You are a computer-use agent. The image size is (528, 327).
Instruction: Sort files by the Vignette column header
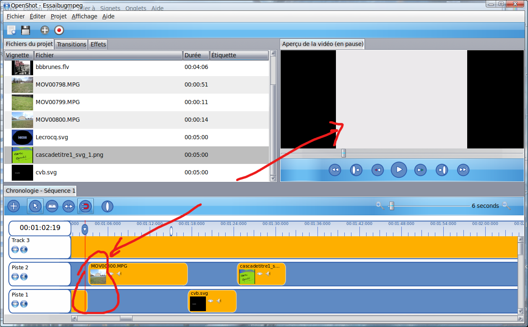click(x=19, y=55)
